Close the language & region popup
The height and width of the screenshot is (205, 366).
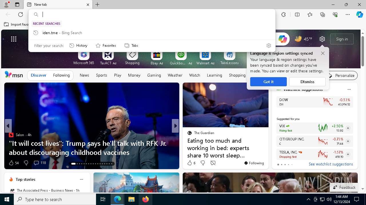click(x=323, y=53)
